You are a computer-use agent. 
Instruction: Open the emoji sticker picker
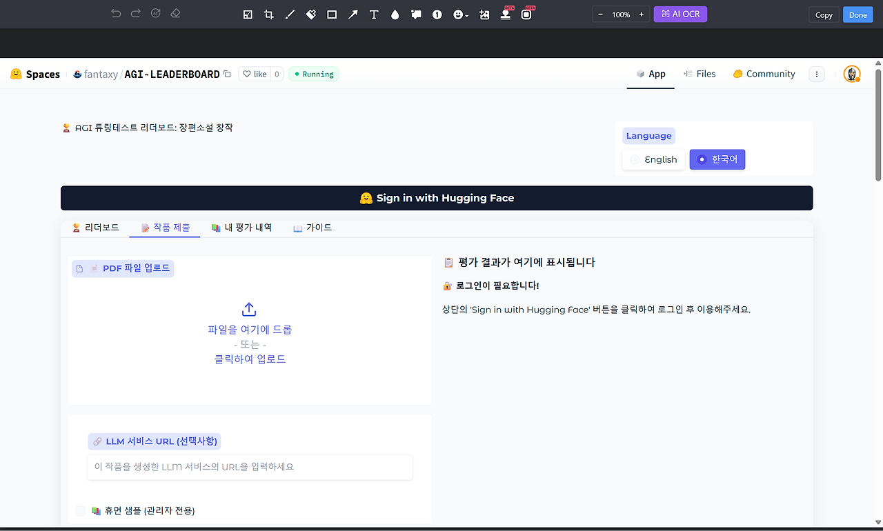[460, 14]
